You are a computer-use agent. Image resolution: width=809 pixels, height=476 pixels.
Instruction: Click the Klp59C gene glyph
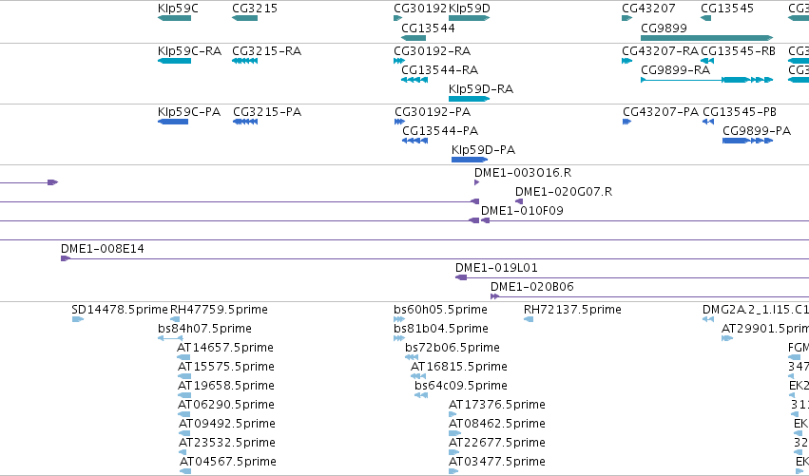coord(174,18)
